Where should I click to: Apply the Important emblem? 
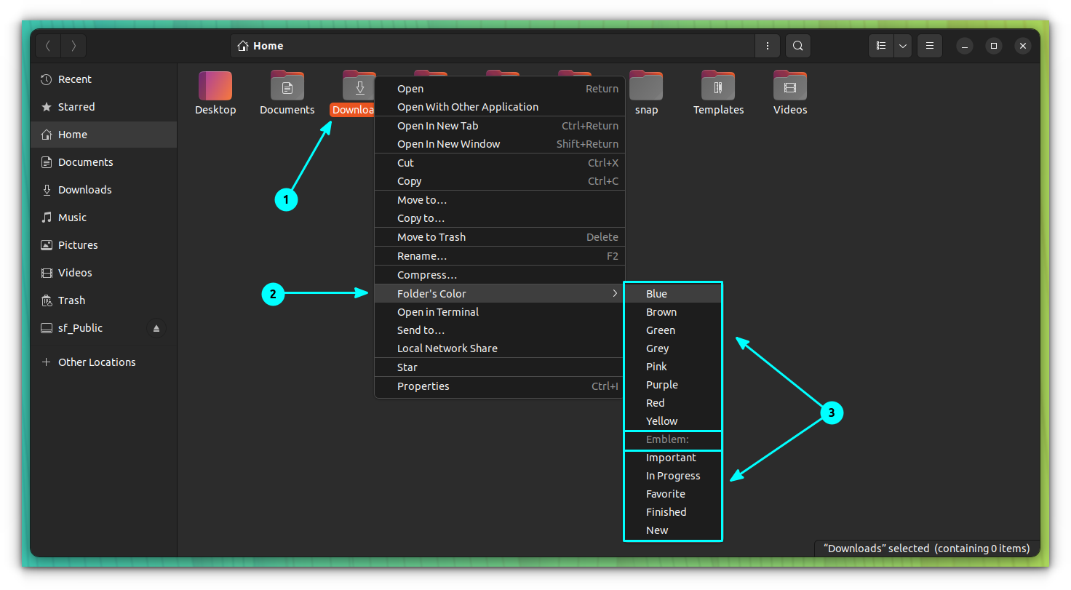(x=673, y=458)
